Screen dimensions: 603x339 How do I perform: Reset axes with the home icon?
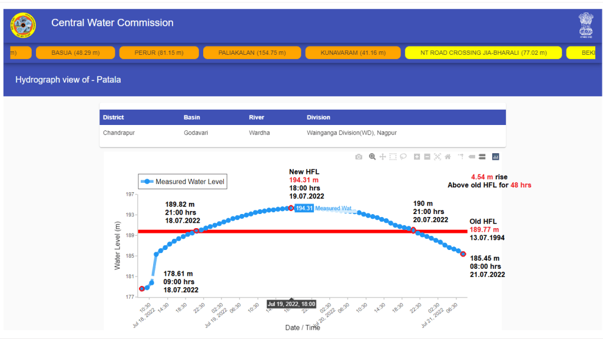click(448, 157)
